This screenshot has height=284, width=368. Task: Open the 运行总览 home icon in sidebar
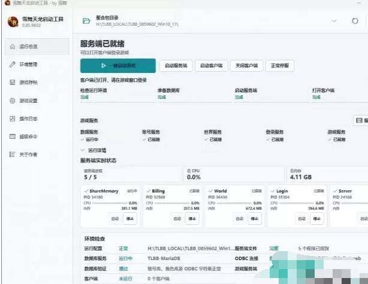13,47
